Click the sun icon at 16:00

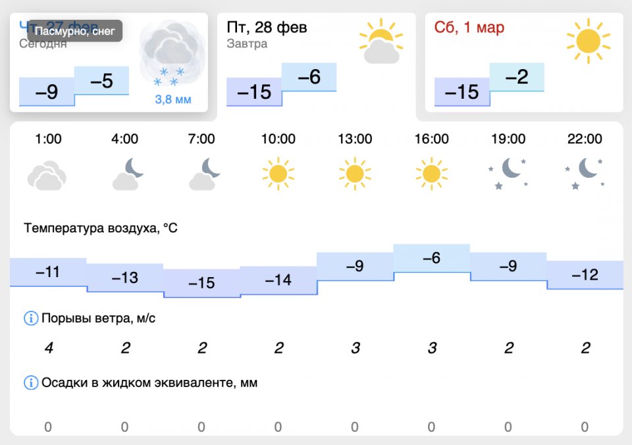coord(431,174)
